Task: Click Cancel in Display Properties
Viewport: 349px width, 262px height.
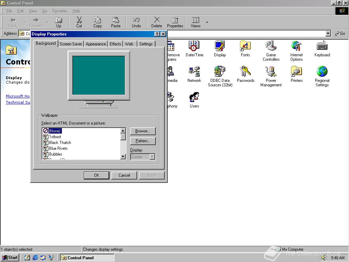Action: (124, 175)
